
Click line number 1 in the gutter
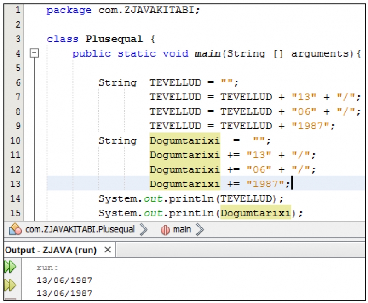click(x=17, y=10)
